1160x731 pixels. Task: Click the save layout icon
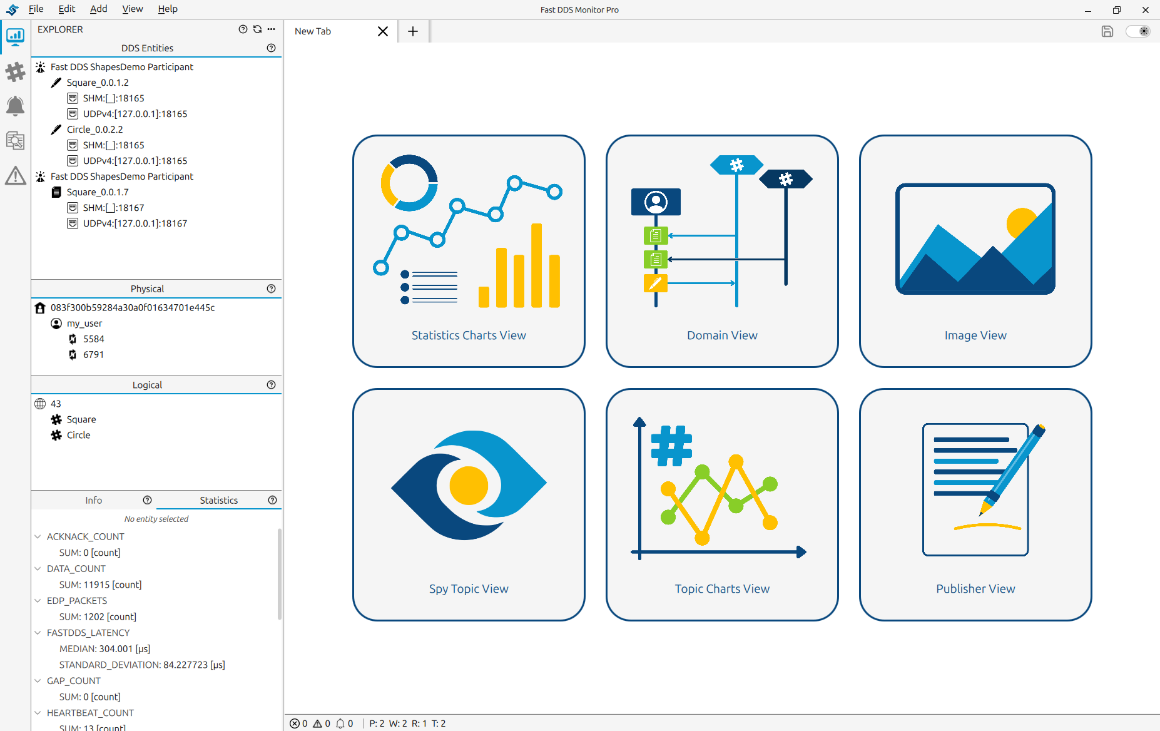coord(1107,31)
